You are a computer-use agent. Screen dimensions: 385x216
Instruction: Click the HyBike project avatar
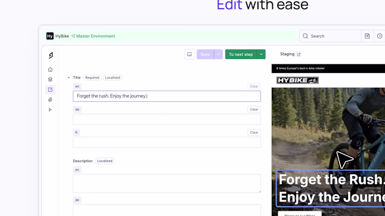[50, 36]
